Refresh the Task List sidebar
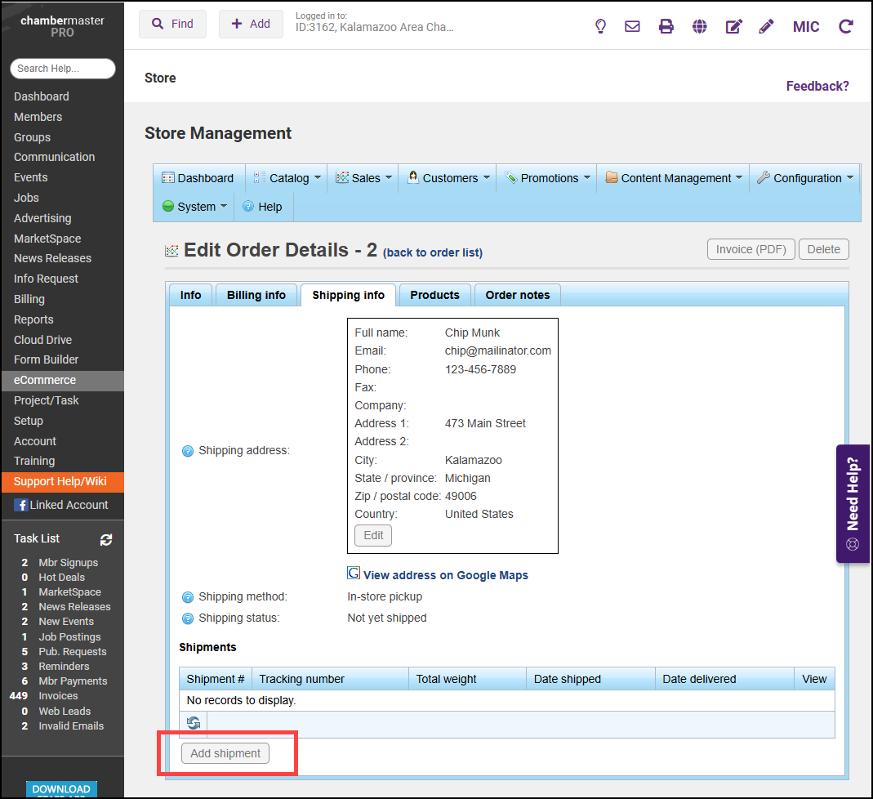Screen dimensions: 873x799 pyautogui.click(x=106, y=539)
